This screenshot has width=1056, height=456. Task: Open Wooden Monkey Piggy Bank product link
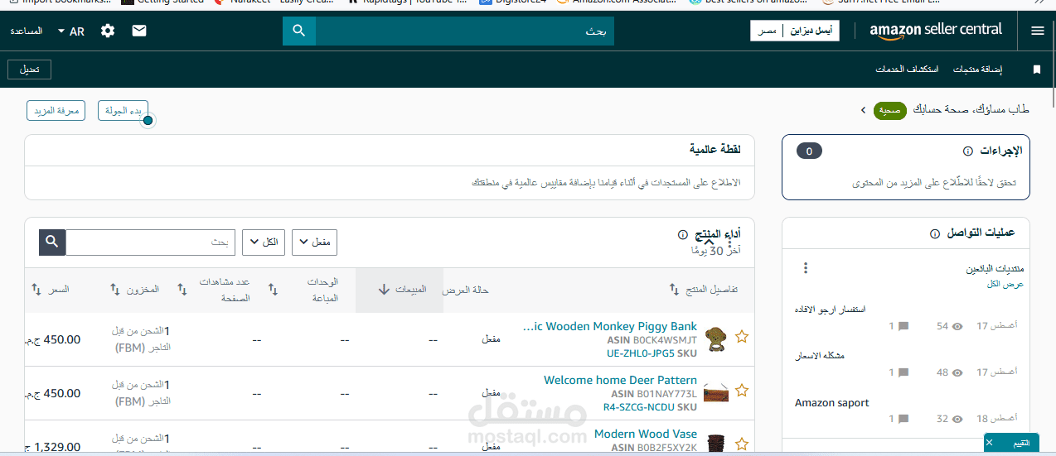coord(611,326)
